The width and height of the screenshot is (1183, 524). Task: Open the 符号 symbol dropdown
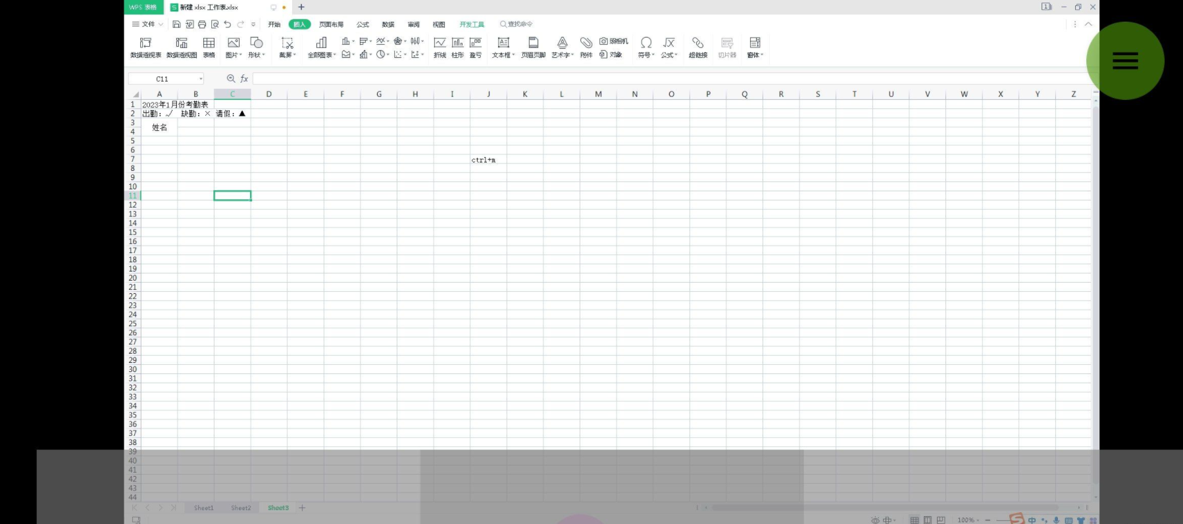click(646, 55)
